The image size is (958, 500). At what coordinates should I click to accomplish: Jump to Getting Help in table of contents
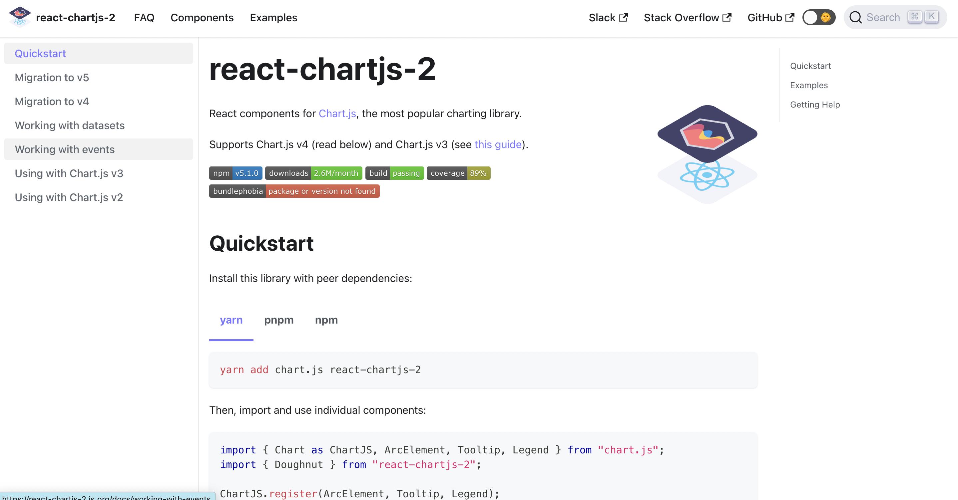point(815,105)
